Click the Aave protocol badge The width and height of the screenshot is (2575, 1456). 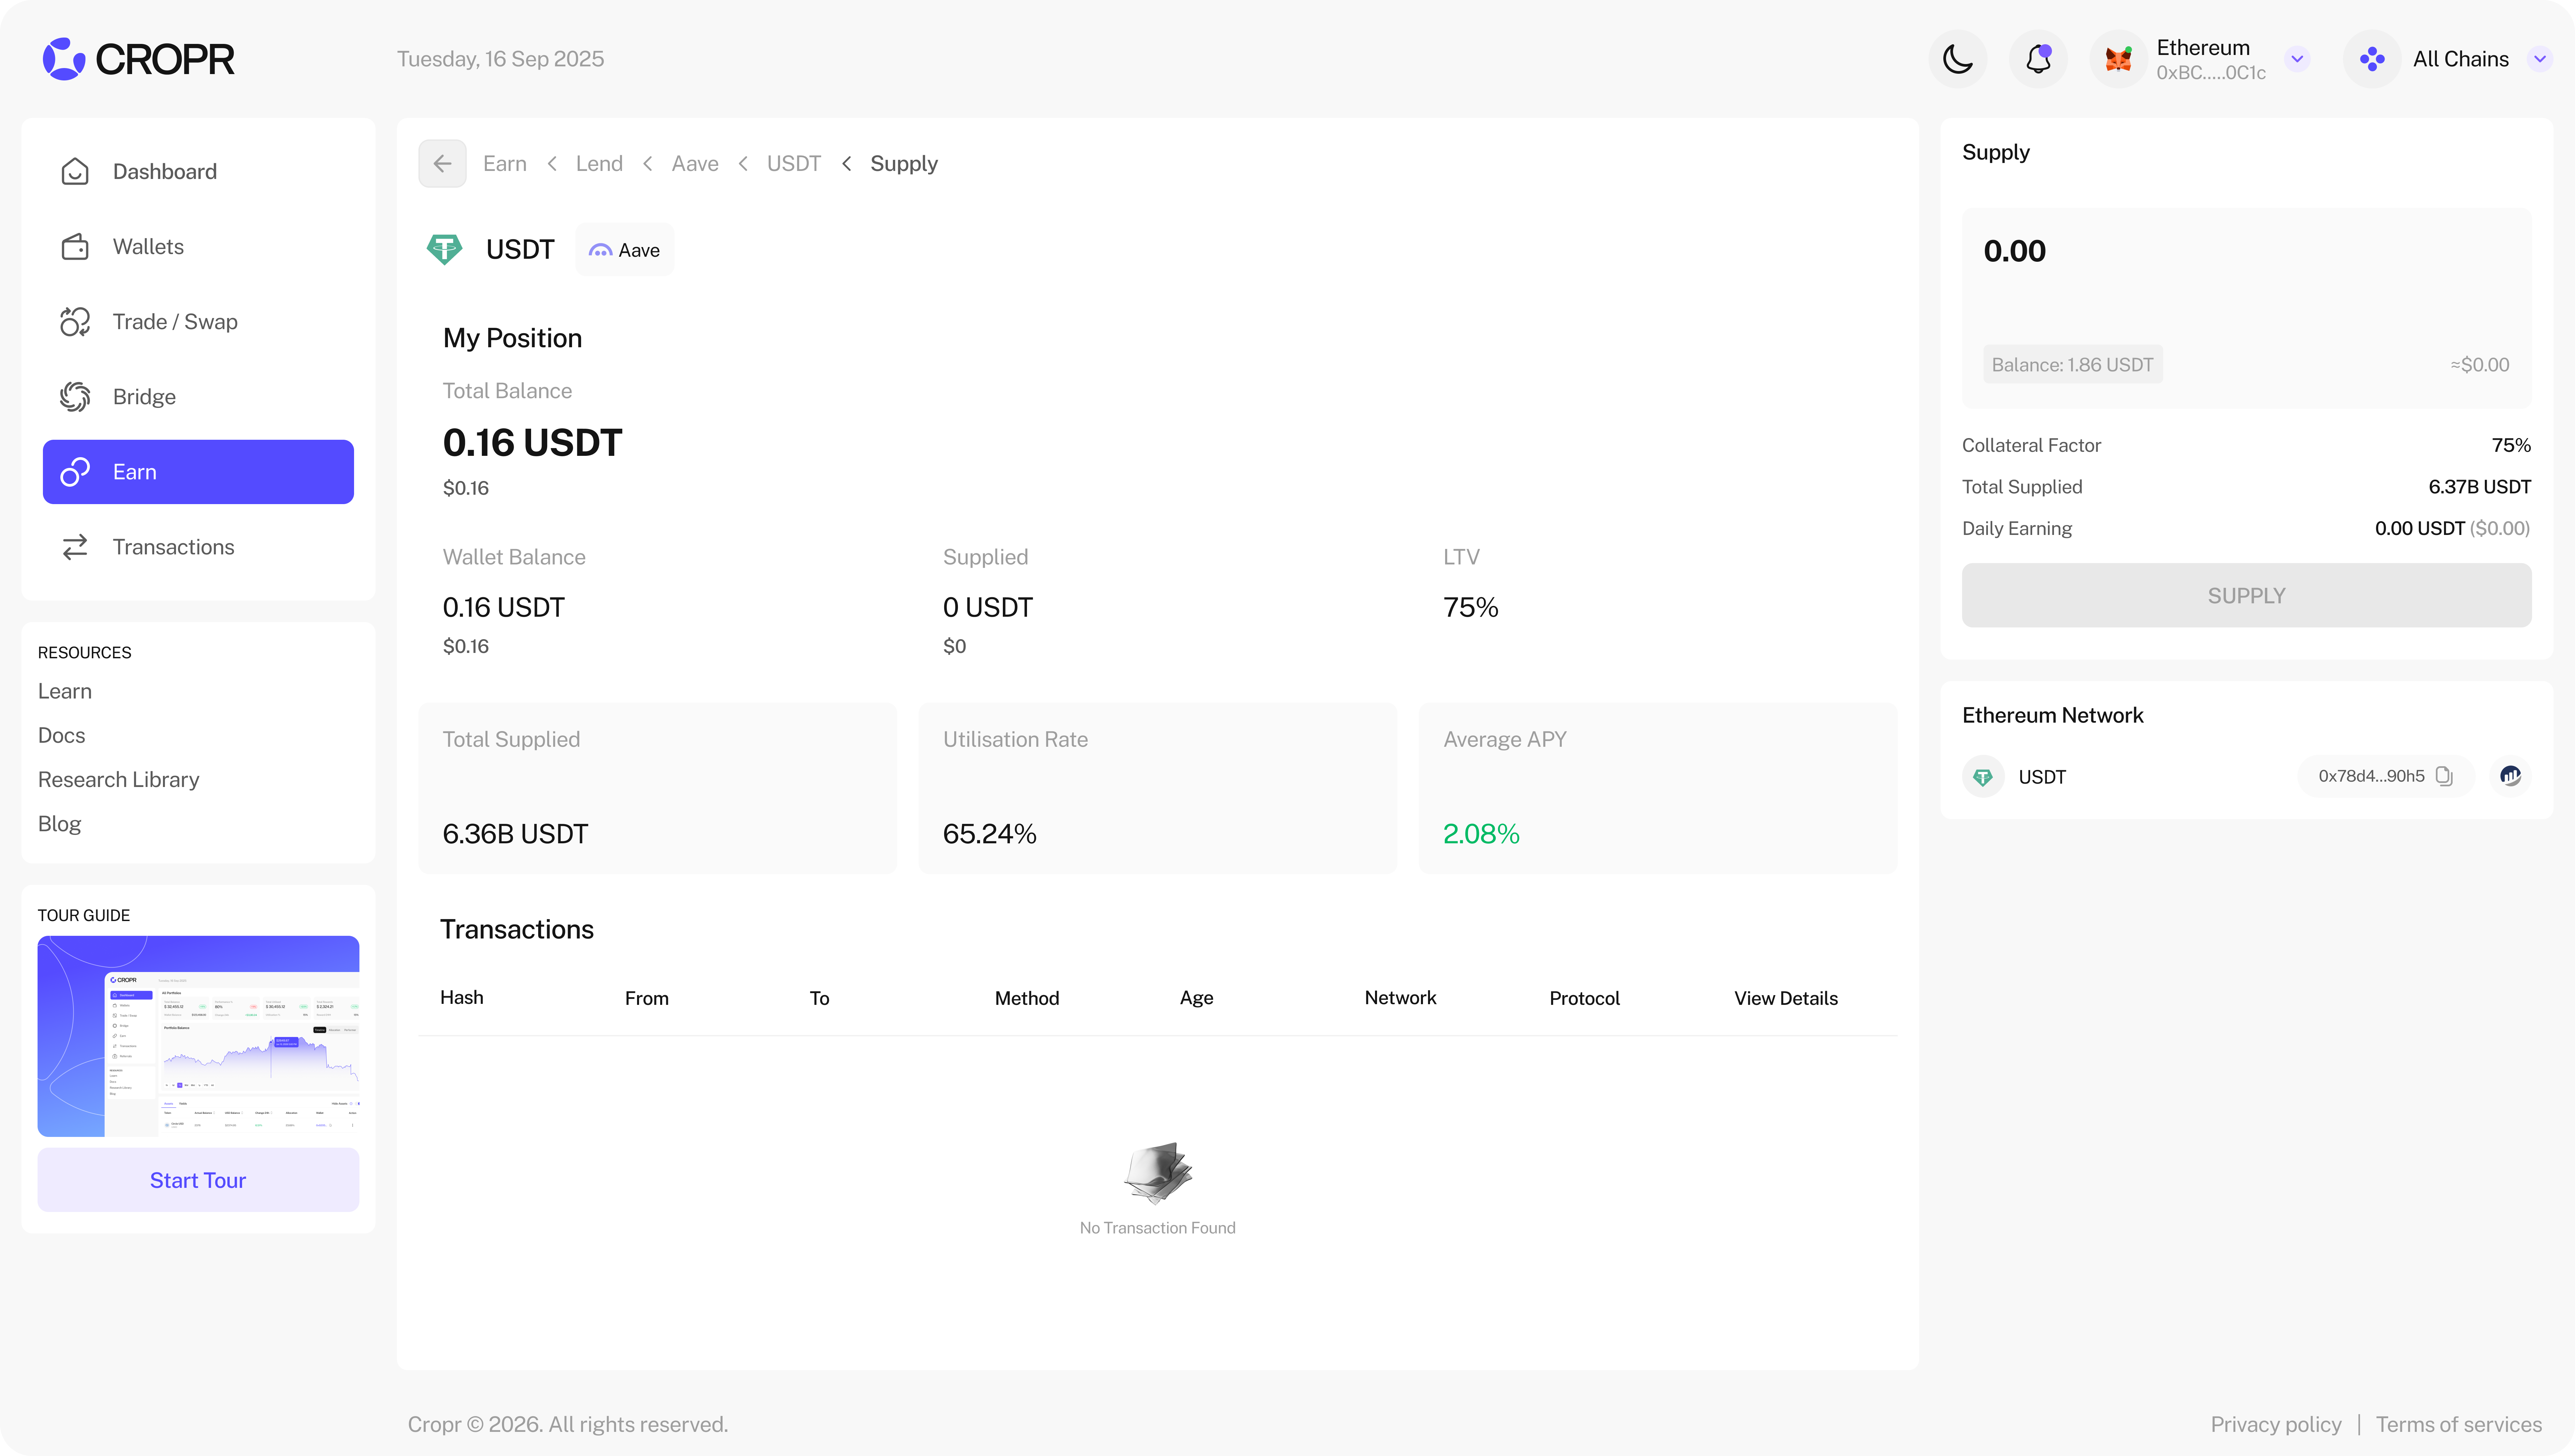[x=625, y=250]
